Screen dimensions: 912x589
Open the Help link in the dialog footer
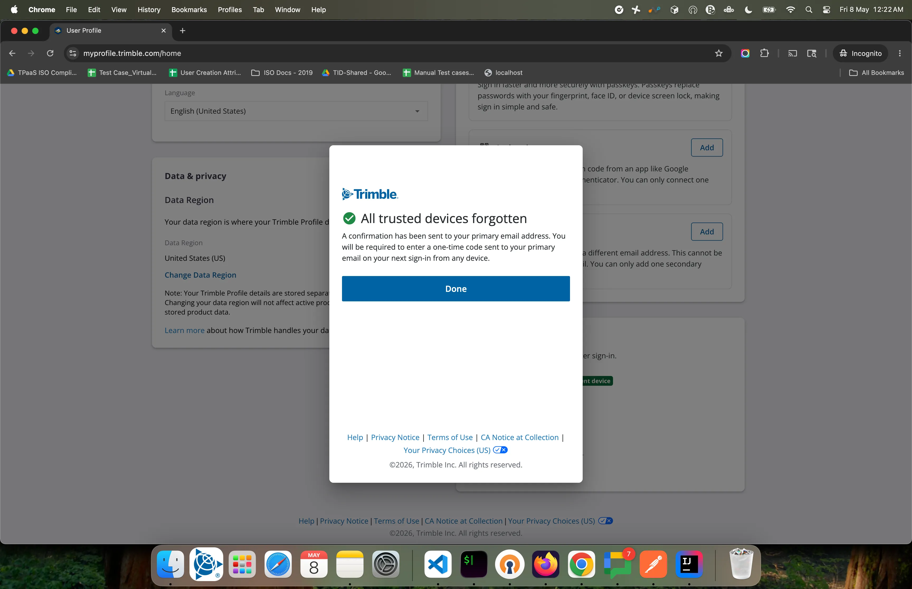click(x=355, y=437)
